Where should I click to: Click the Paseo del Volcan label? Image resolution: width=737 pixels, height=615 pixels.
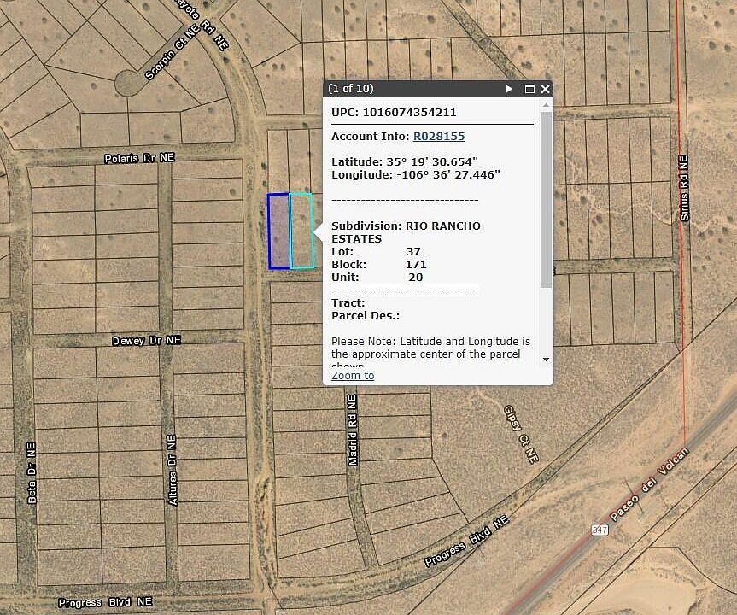tap(649, 483)
